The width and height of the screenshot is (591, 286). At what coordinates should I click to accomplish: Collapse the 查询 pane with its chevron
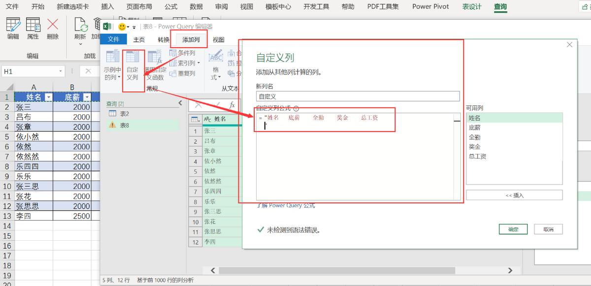[180, 103]
